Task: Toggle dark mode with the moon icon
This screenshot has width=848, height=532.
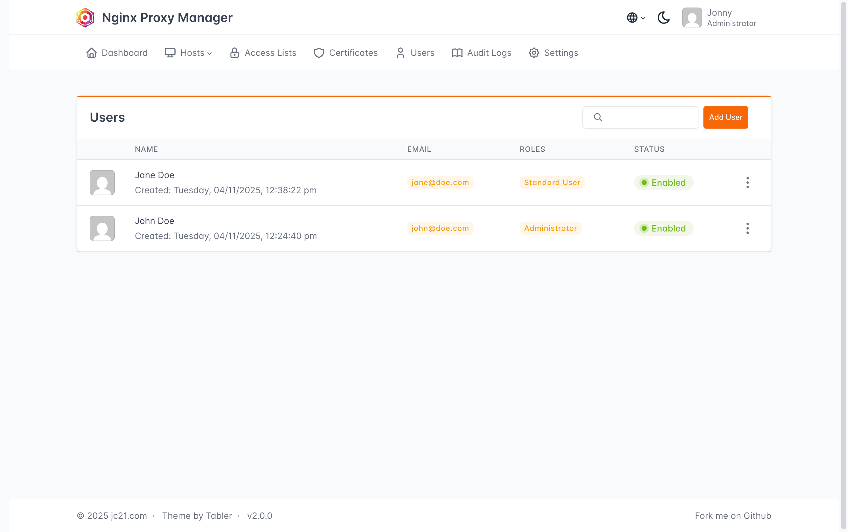Action: point(663,18)
